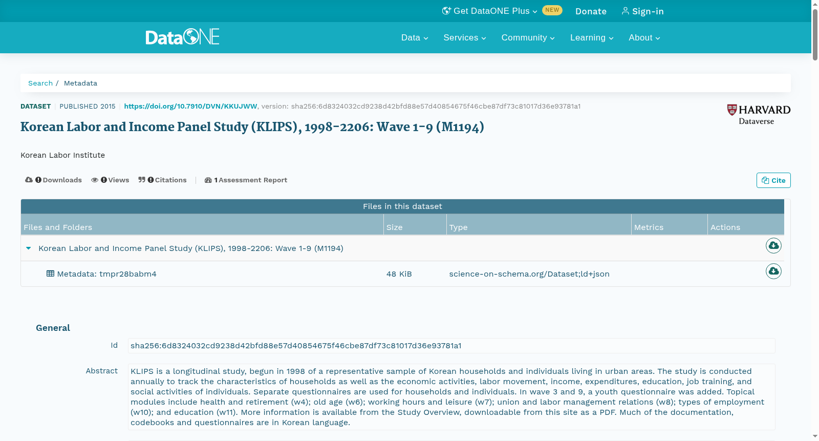Open the Learning navigation menu
819x441 pixels.
592,37
